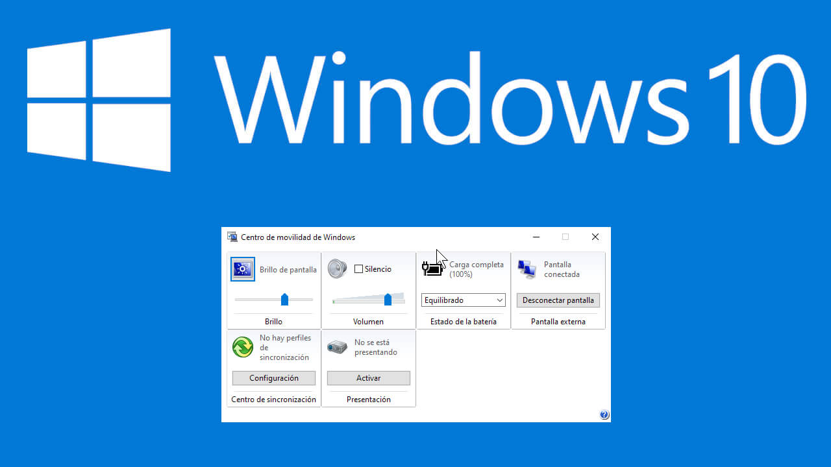This screenshot has height=467, width=831.
Task: Click the volume slider thumb
Action: [388, 299]
